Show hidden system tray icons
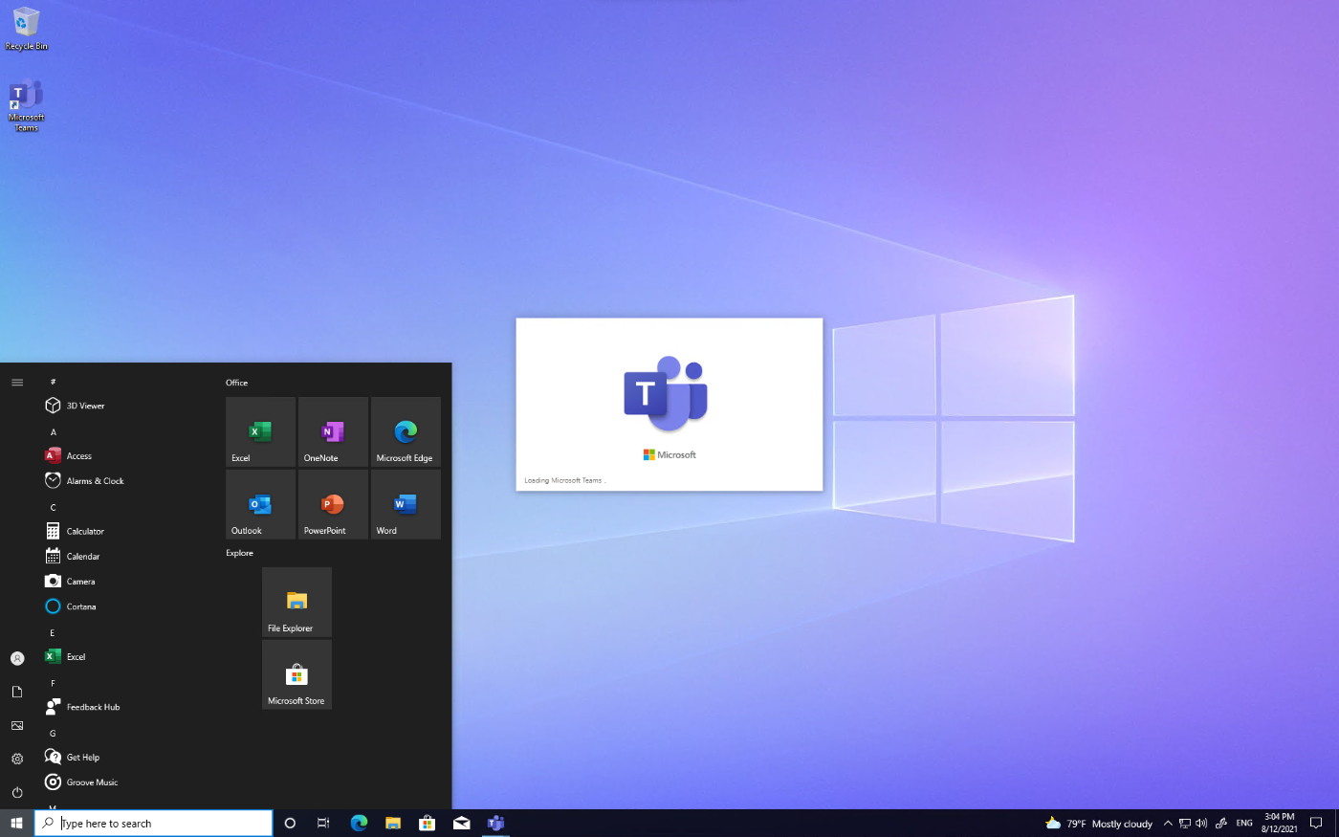The height and width of the screenshot is (837, 1339). coord(1168,823)
